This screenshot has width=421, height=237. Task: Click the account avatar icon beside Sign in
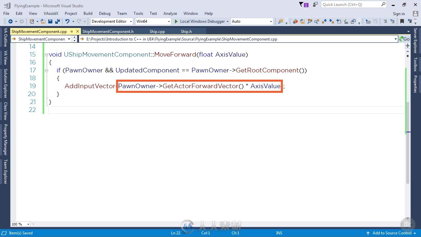(415, 13)
